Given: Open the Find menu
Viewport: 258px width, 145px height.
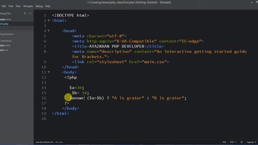Looking at the screenshot, I should [x=11, y=6].
